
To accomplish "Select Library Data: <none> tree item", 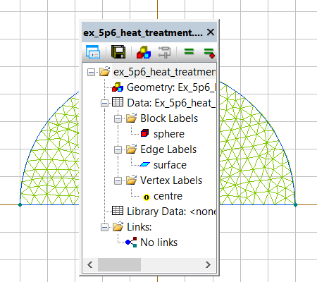I will coord(171,211).
